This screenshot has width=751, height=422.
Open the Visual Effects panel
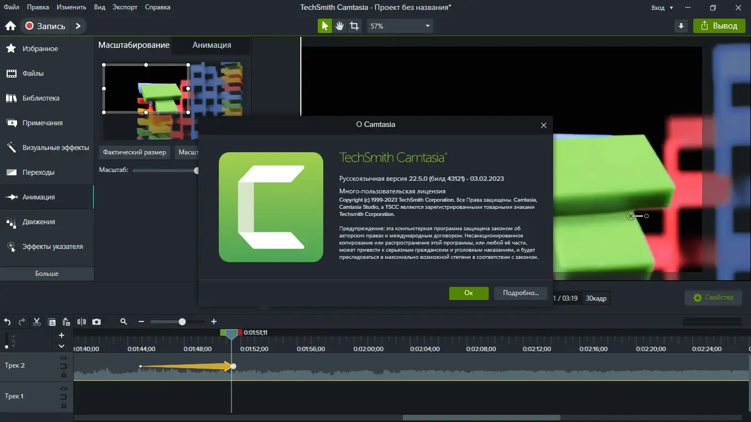coord(47,147)
